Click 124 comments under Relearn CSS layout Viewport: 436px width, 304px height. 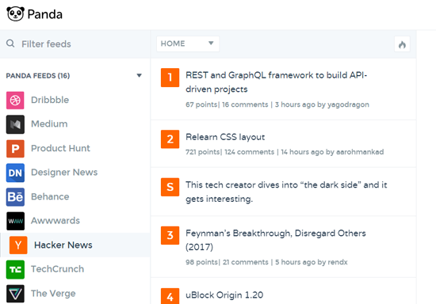point(250,152)
